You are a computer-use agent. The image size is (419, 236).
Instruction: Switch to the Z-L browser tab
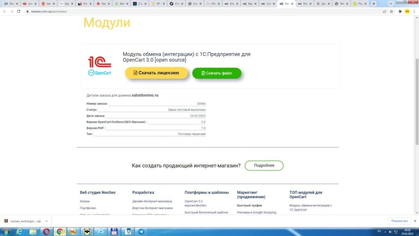139,3
